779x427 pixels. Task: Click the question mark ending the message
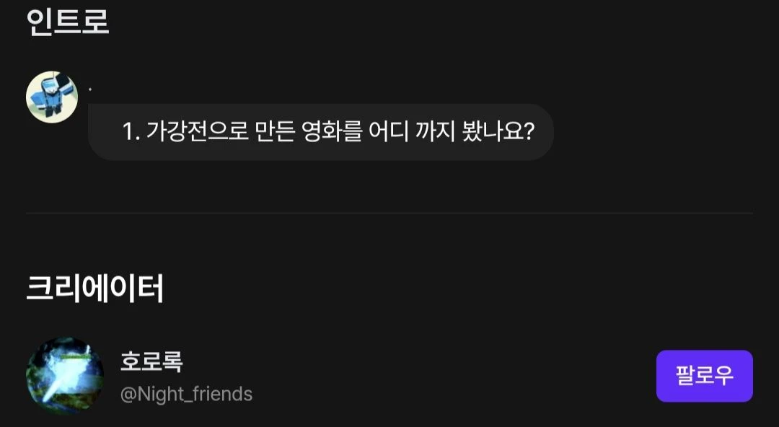tap(527, 132)
